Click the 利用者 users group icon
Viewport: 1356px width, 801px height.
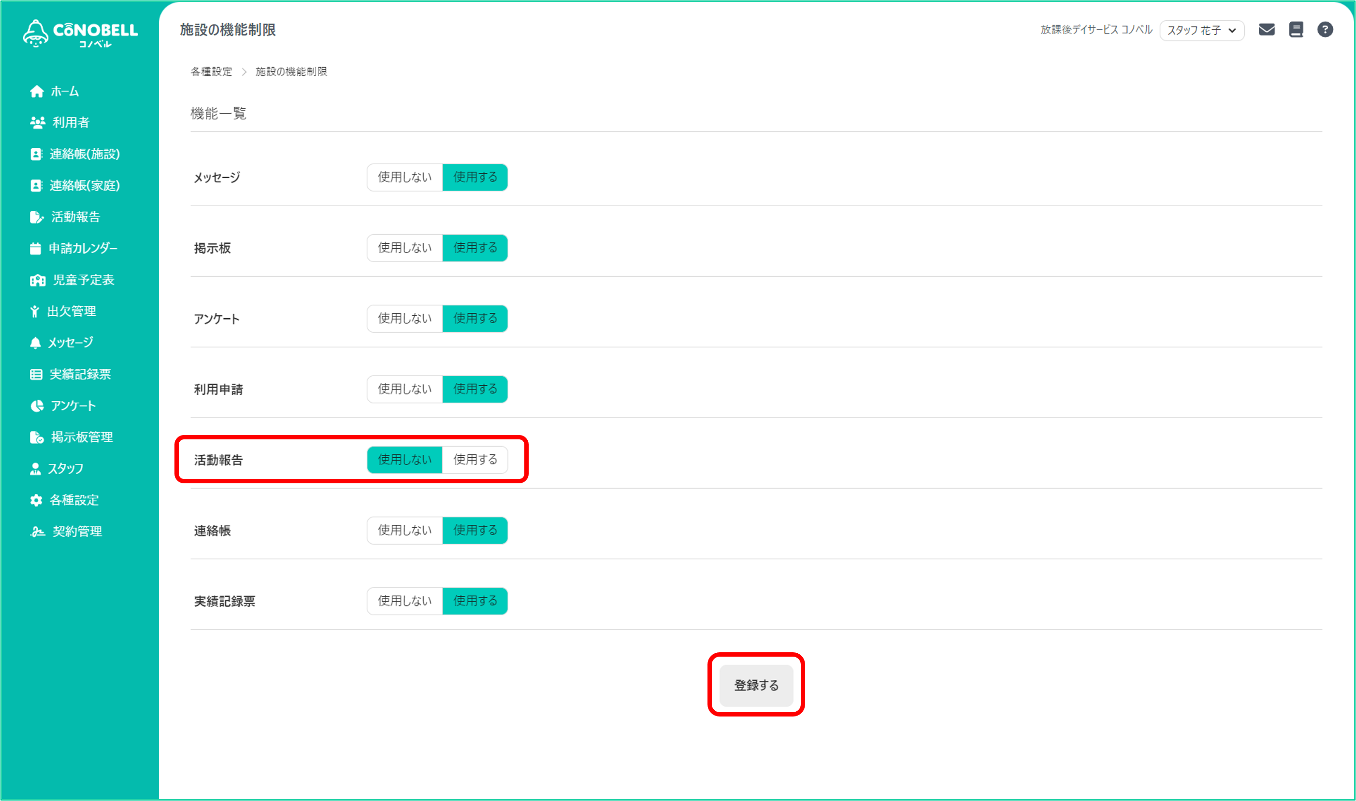pos(37,123)
